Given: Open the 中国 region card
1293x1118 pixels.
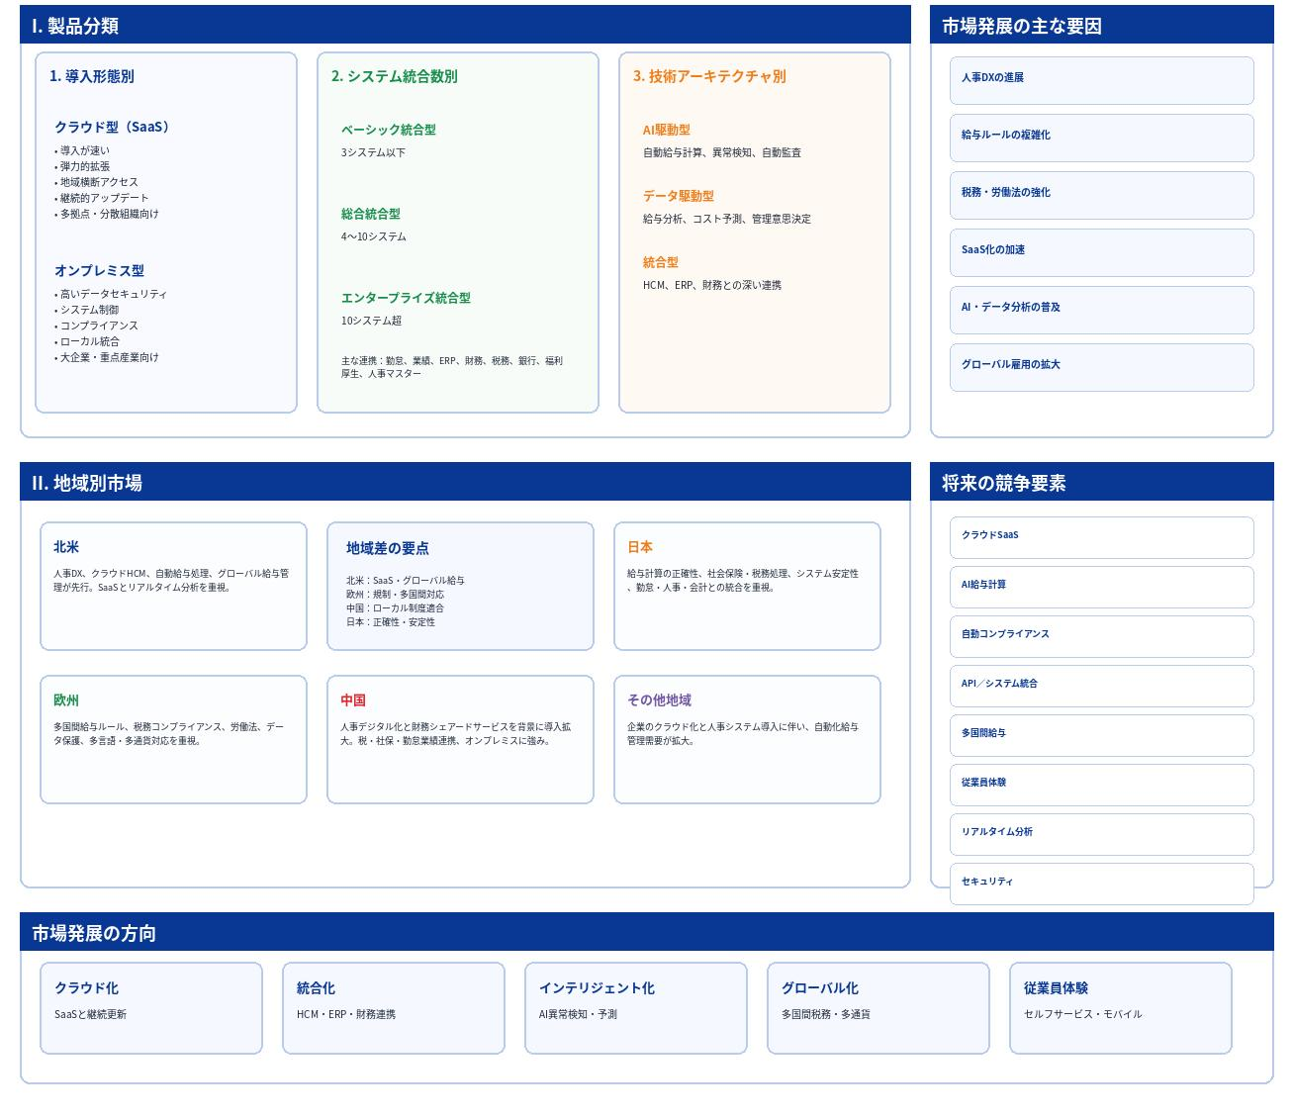Looking at the screenshot, I should (460, 739).
